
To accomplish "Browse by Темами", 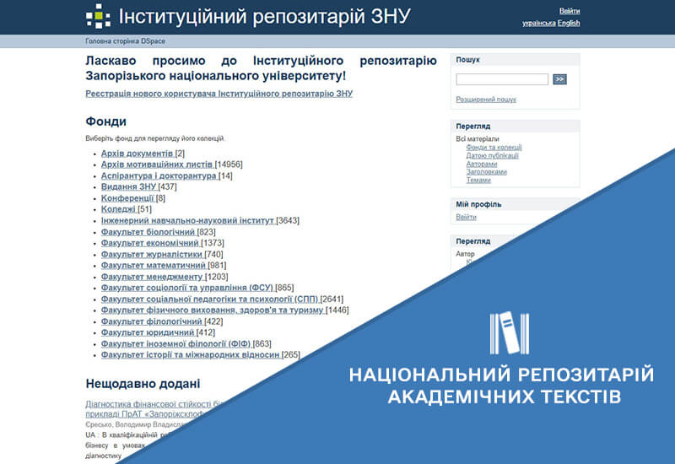I will (x=478, y=180).
